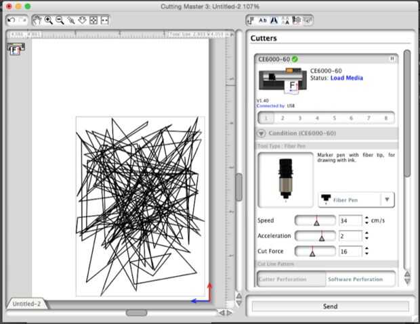Click the highlighted bold A panel icon
The height and width of the screenshot is (324, 420).
(274, 20)
